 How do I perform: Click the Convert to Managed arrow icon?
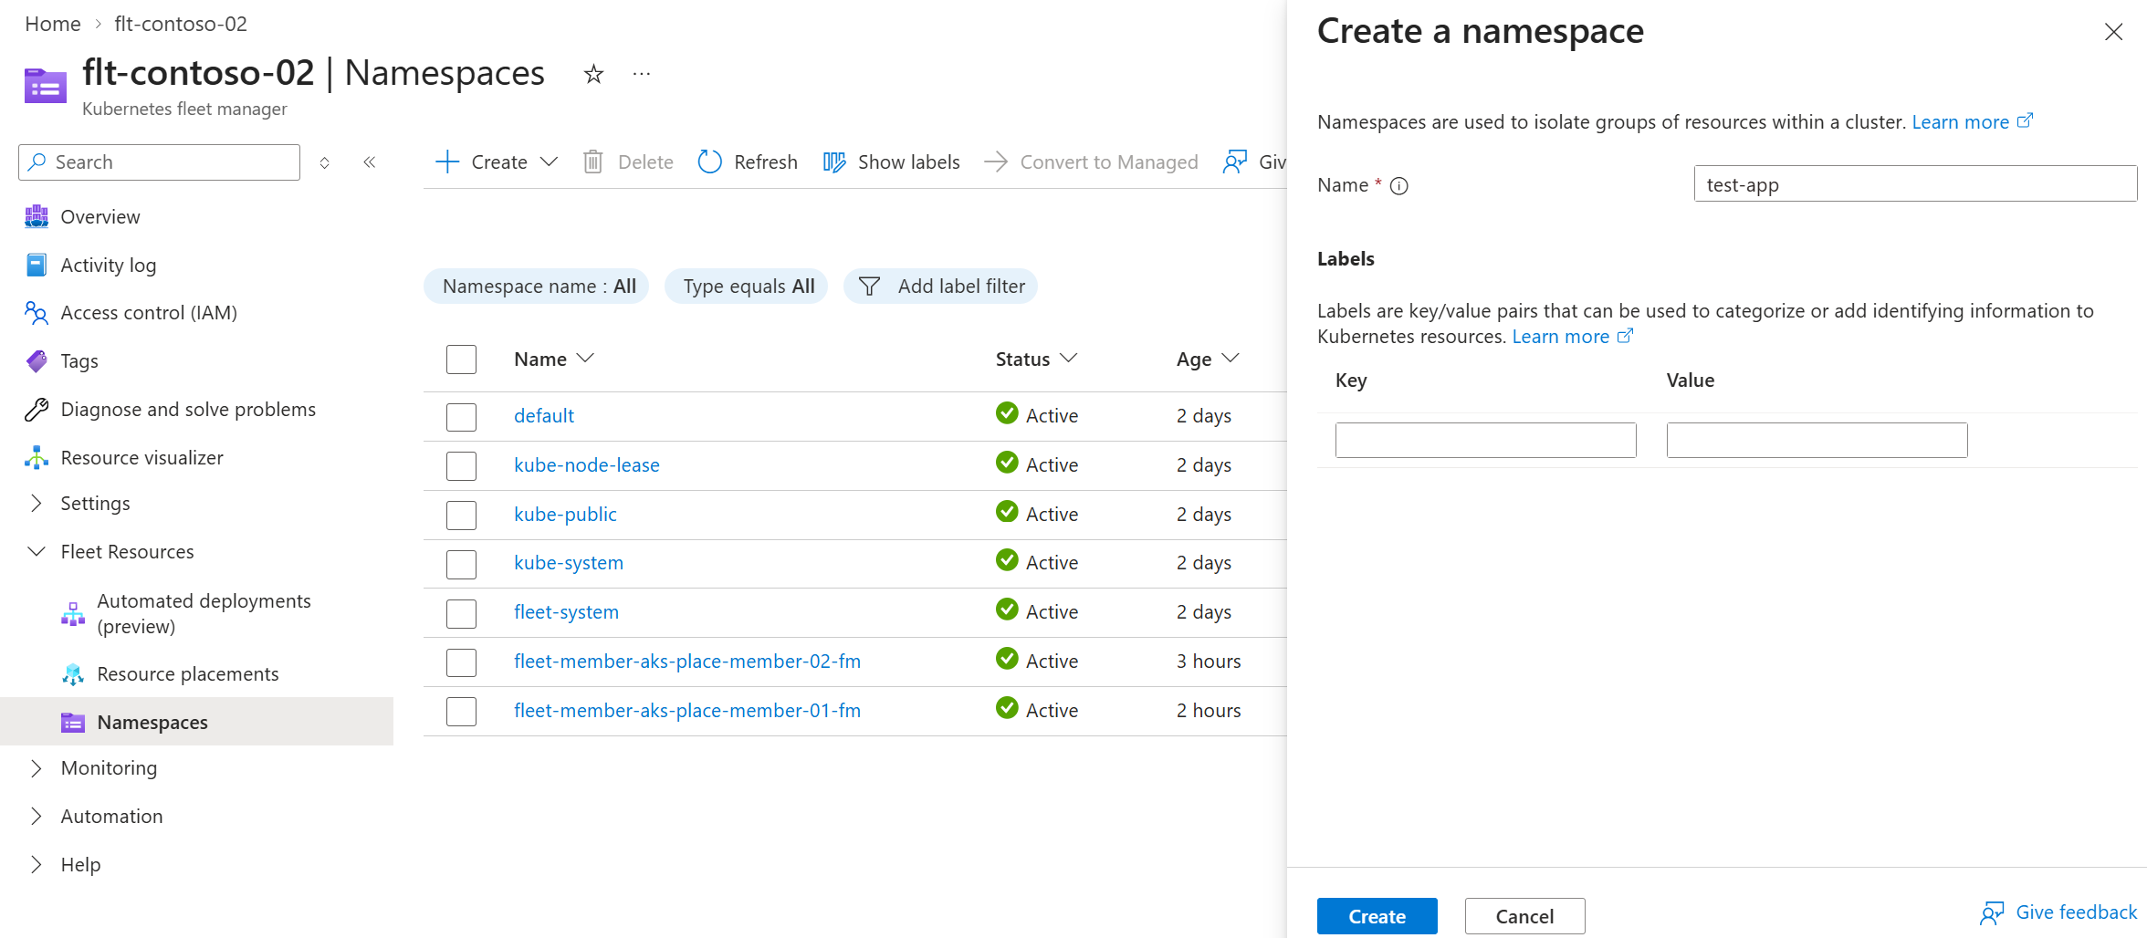pos(996,162)
